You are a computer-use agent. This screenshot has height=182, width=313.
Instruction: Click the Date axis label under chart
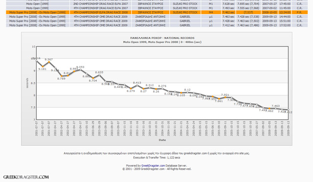tap(162, 140)
